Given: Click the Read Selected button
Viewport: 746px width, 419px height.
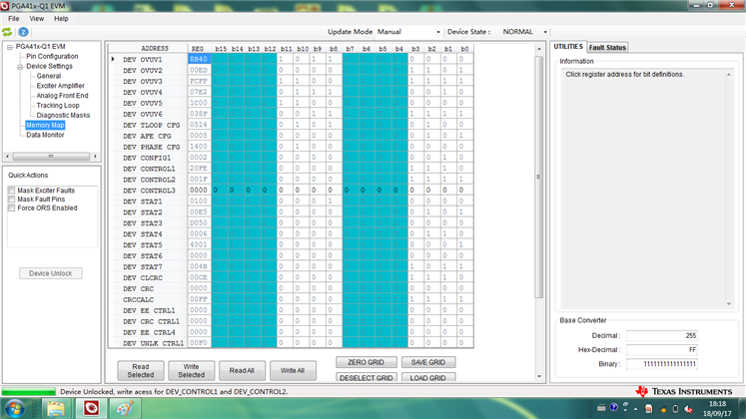Looking at the screenshot, I should pyautogui.click(x=141, y=370).
